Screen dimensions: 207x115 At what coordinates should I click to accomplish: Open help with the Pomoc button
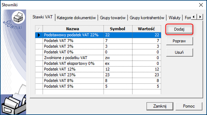click(x=189, y=106)
